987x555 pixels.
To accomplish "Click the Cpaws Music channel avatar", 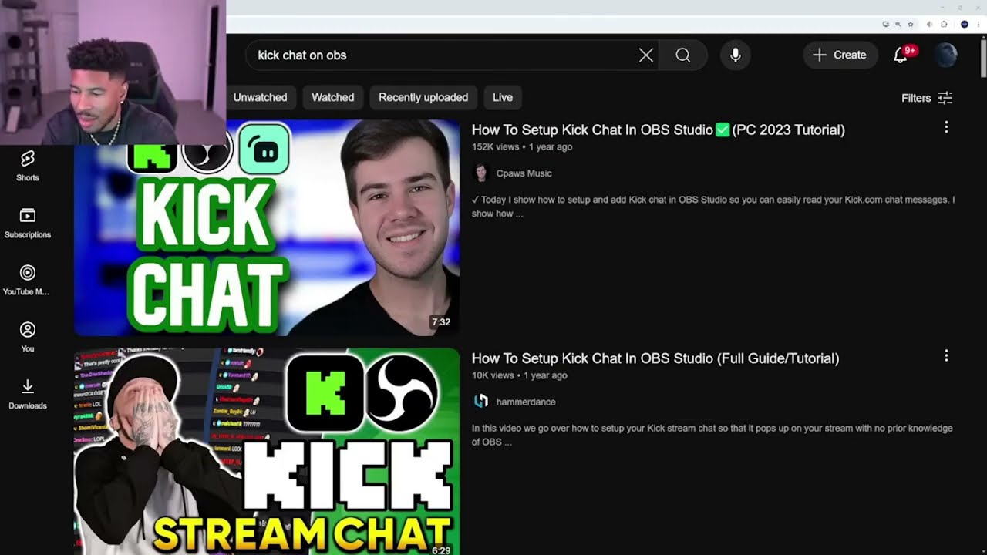I will [481, 173].
